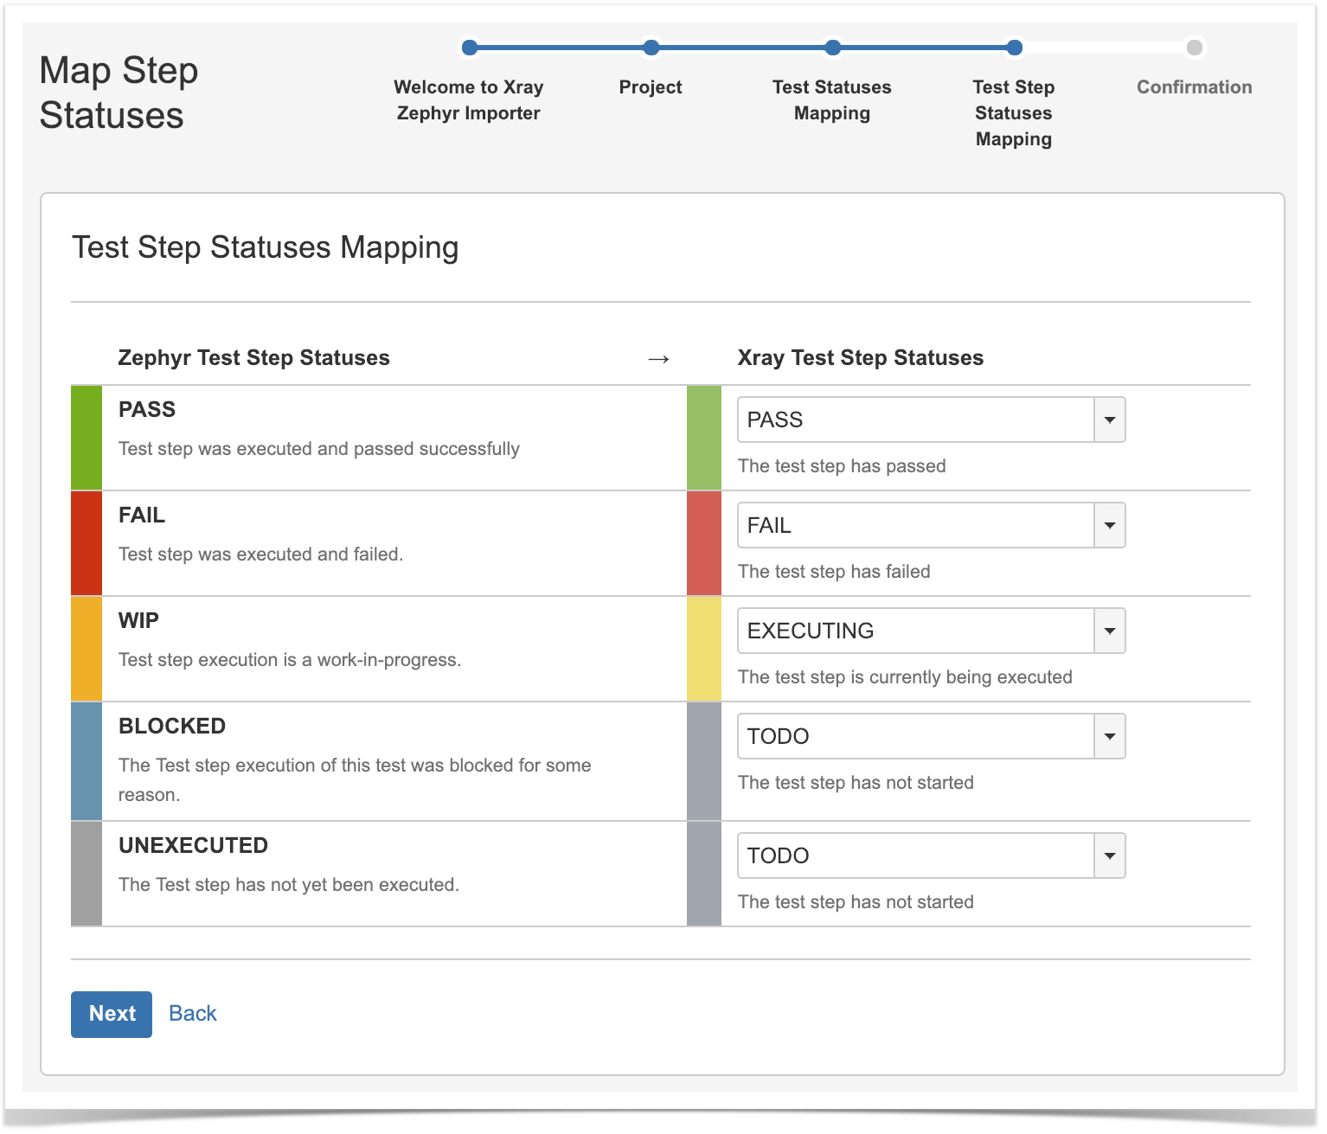The image size is (1327, 1134).
Task: Click the yellow Xray EXECUTING color swatch
Action: (x=704, y=649)
